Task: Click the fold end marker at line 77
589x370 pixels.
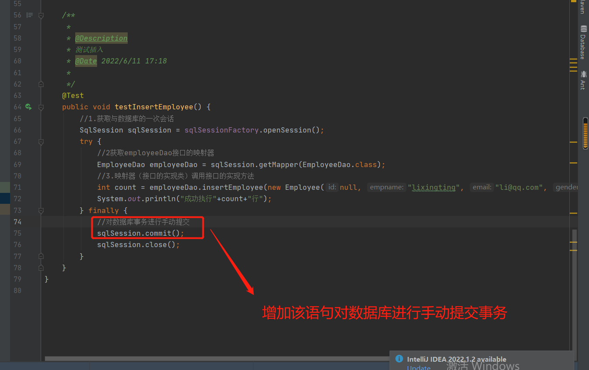Action: [x=41, y=256]
